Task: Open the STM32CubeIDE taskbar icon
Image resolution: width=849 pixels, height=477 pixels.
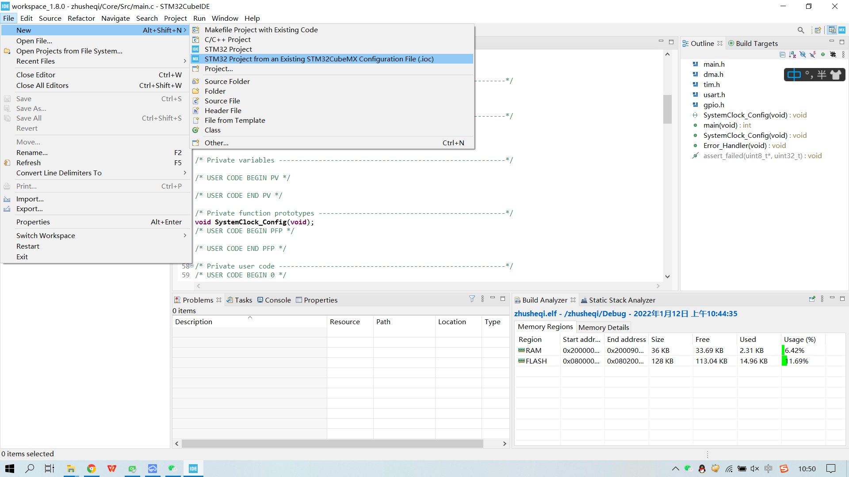Action: tap(193, 469)
